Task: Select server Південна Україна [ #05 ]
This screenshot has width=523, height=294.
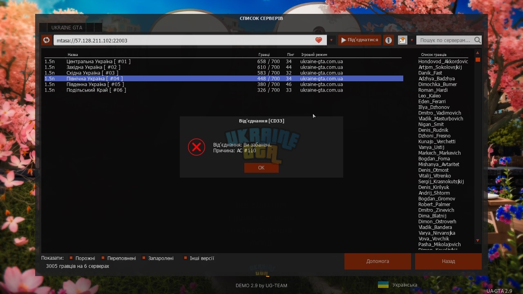Action: tap(224, 85)
